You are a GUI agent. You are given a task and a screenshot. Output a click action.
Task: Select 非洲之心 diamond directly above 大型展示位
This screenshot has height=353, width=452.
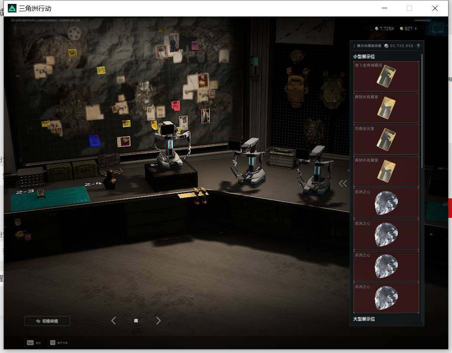click(386, 298)
